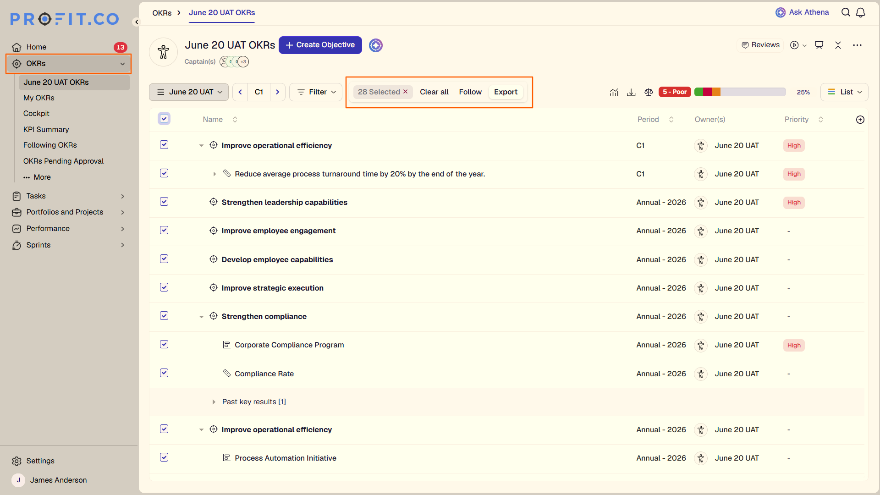Collapse the sidebar with the arrow icon

coord(136,22)
